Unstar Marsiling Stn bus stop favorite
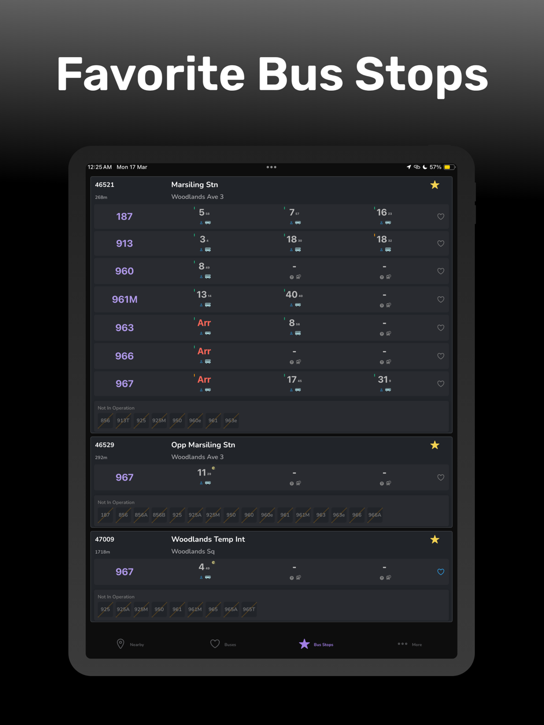The image size is (544, 725). tap(435, 185)
